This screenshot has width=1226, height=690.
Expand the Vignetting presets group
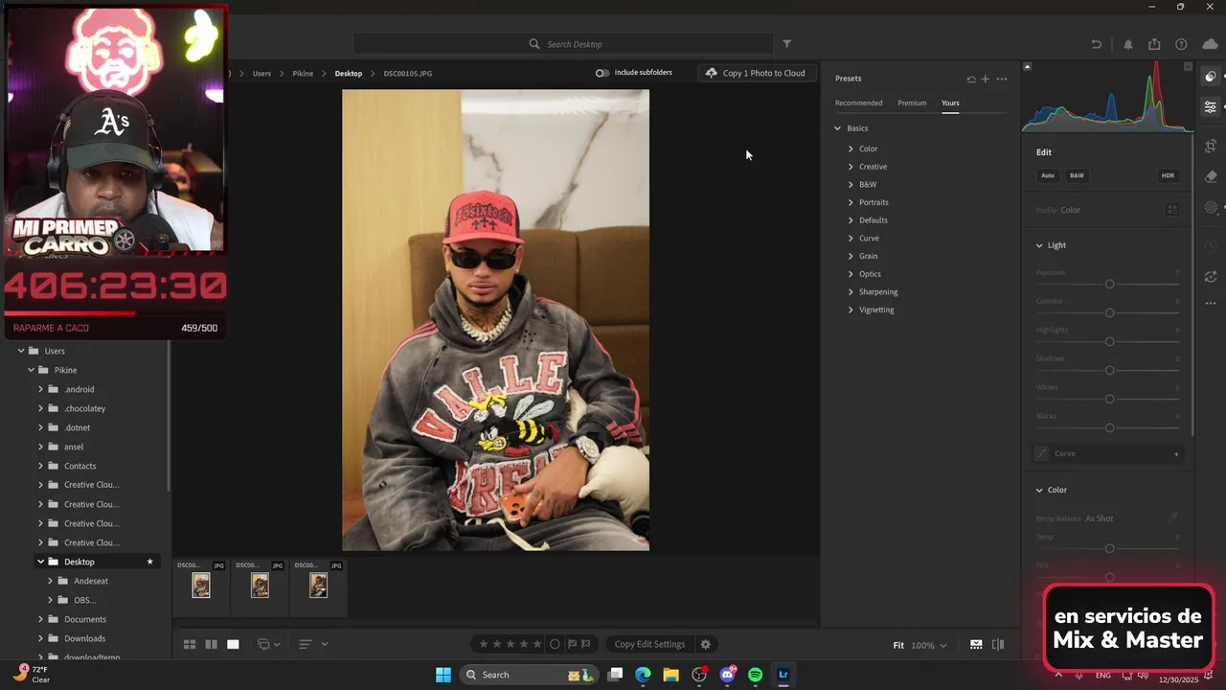pyautogui.click(x=851, y=310)
